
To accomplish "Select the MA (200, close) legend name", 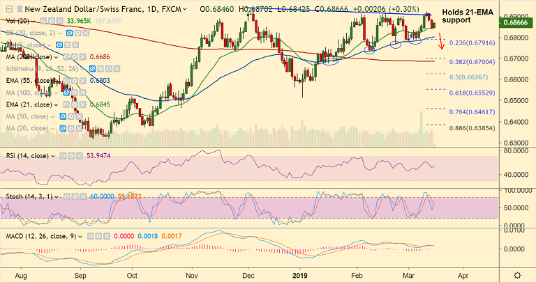I will [29, 57].
